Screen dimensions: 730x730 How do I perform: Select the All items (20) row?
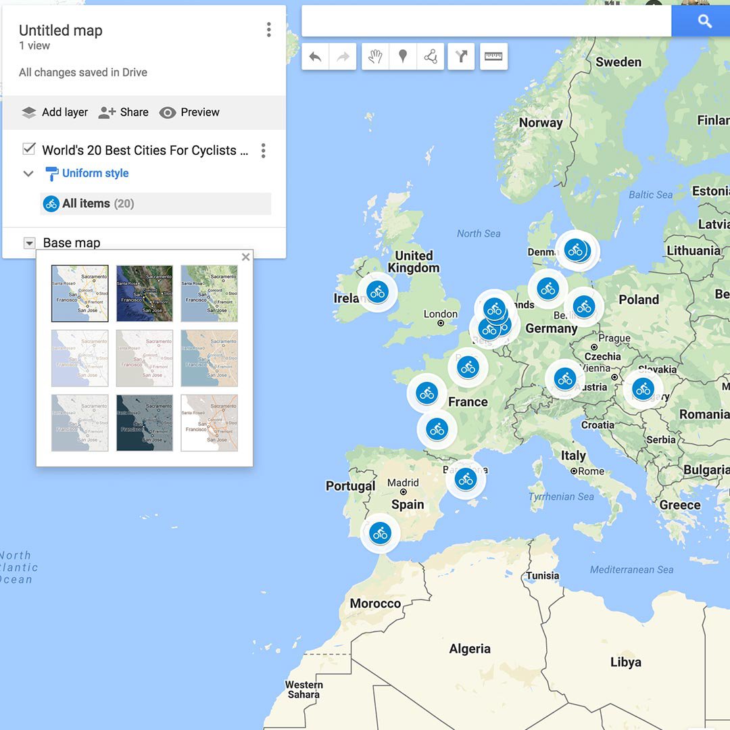[x=155, y=204]
